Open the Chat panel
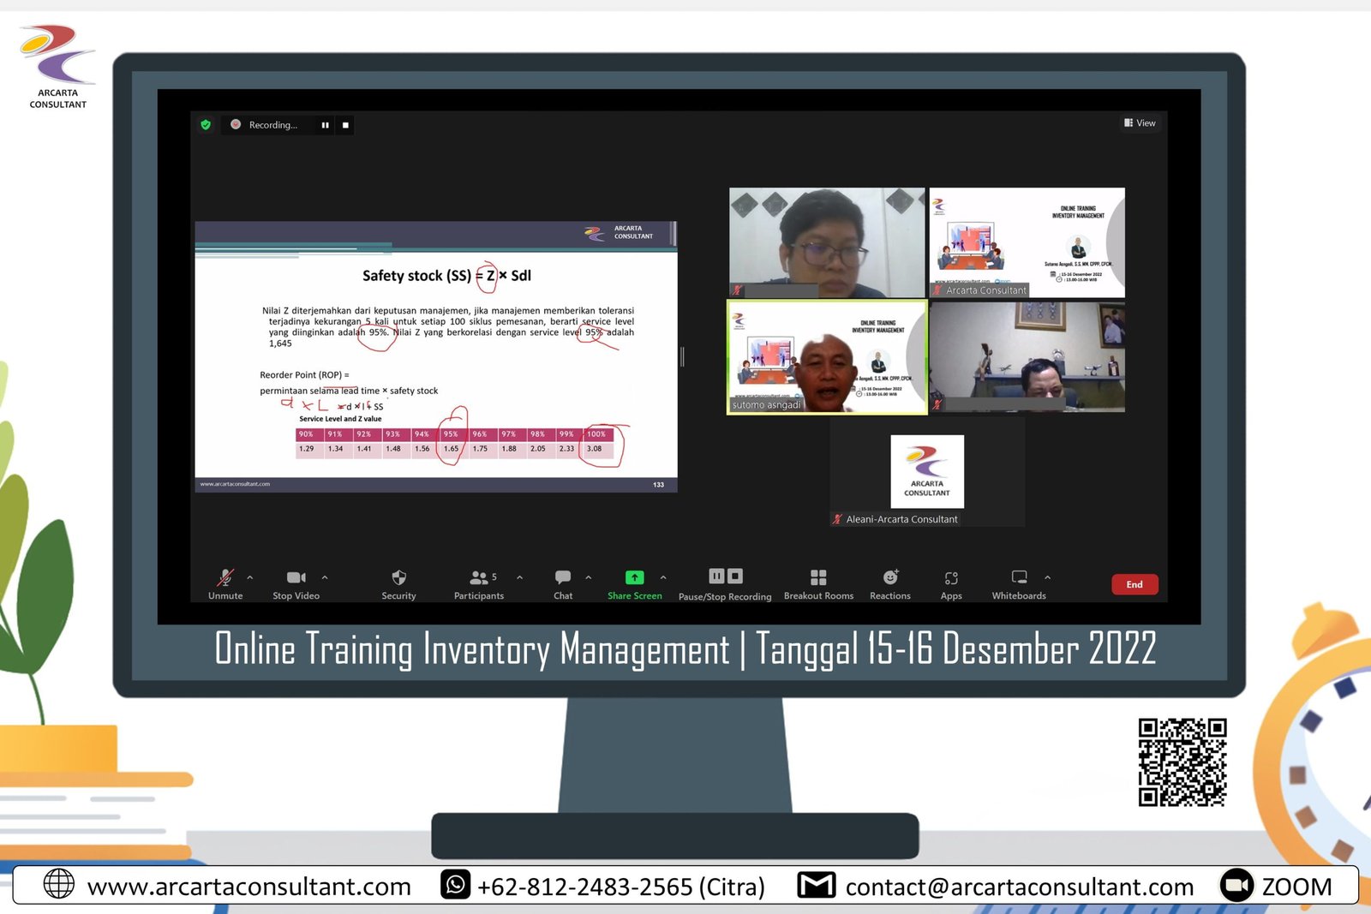The height and width of the screenshot is (914, 1371). (563, 578)
